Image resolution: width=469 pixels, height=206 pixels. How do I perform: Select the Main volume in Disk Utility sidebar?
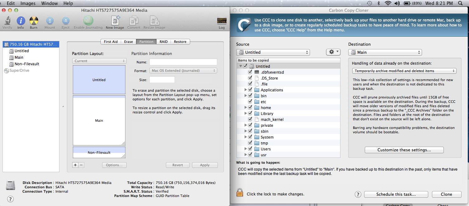click(x=16, y=57)
